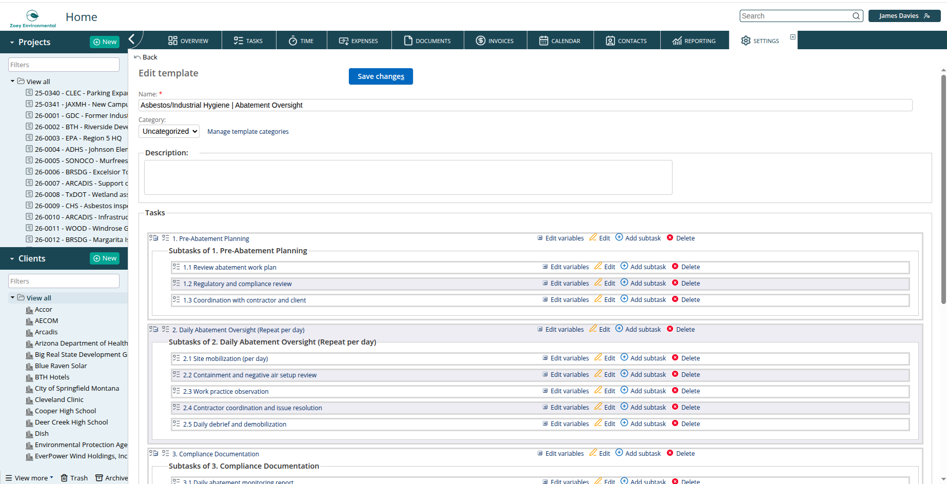Collapse the sidebar with the chevron arrow
Screen dimensions: 947x484
132,39
